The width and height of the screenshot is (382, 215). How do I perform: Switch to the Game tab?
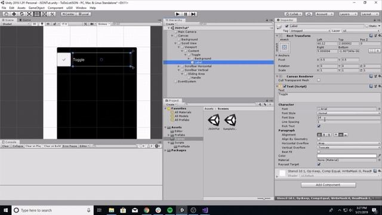pos(25,20)
